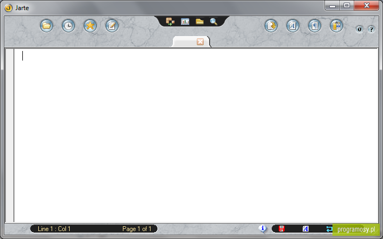Click the left margin selection bar
This screenshot has height=239, width=383.
(10, 135)
